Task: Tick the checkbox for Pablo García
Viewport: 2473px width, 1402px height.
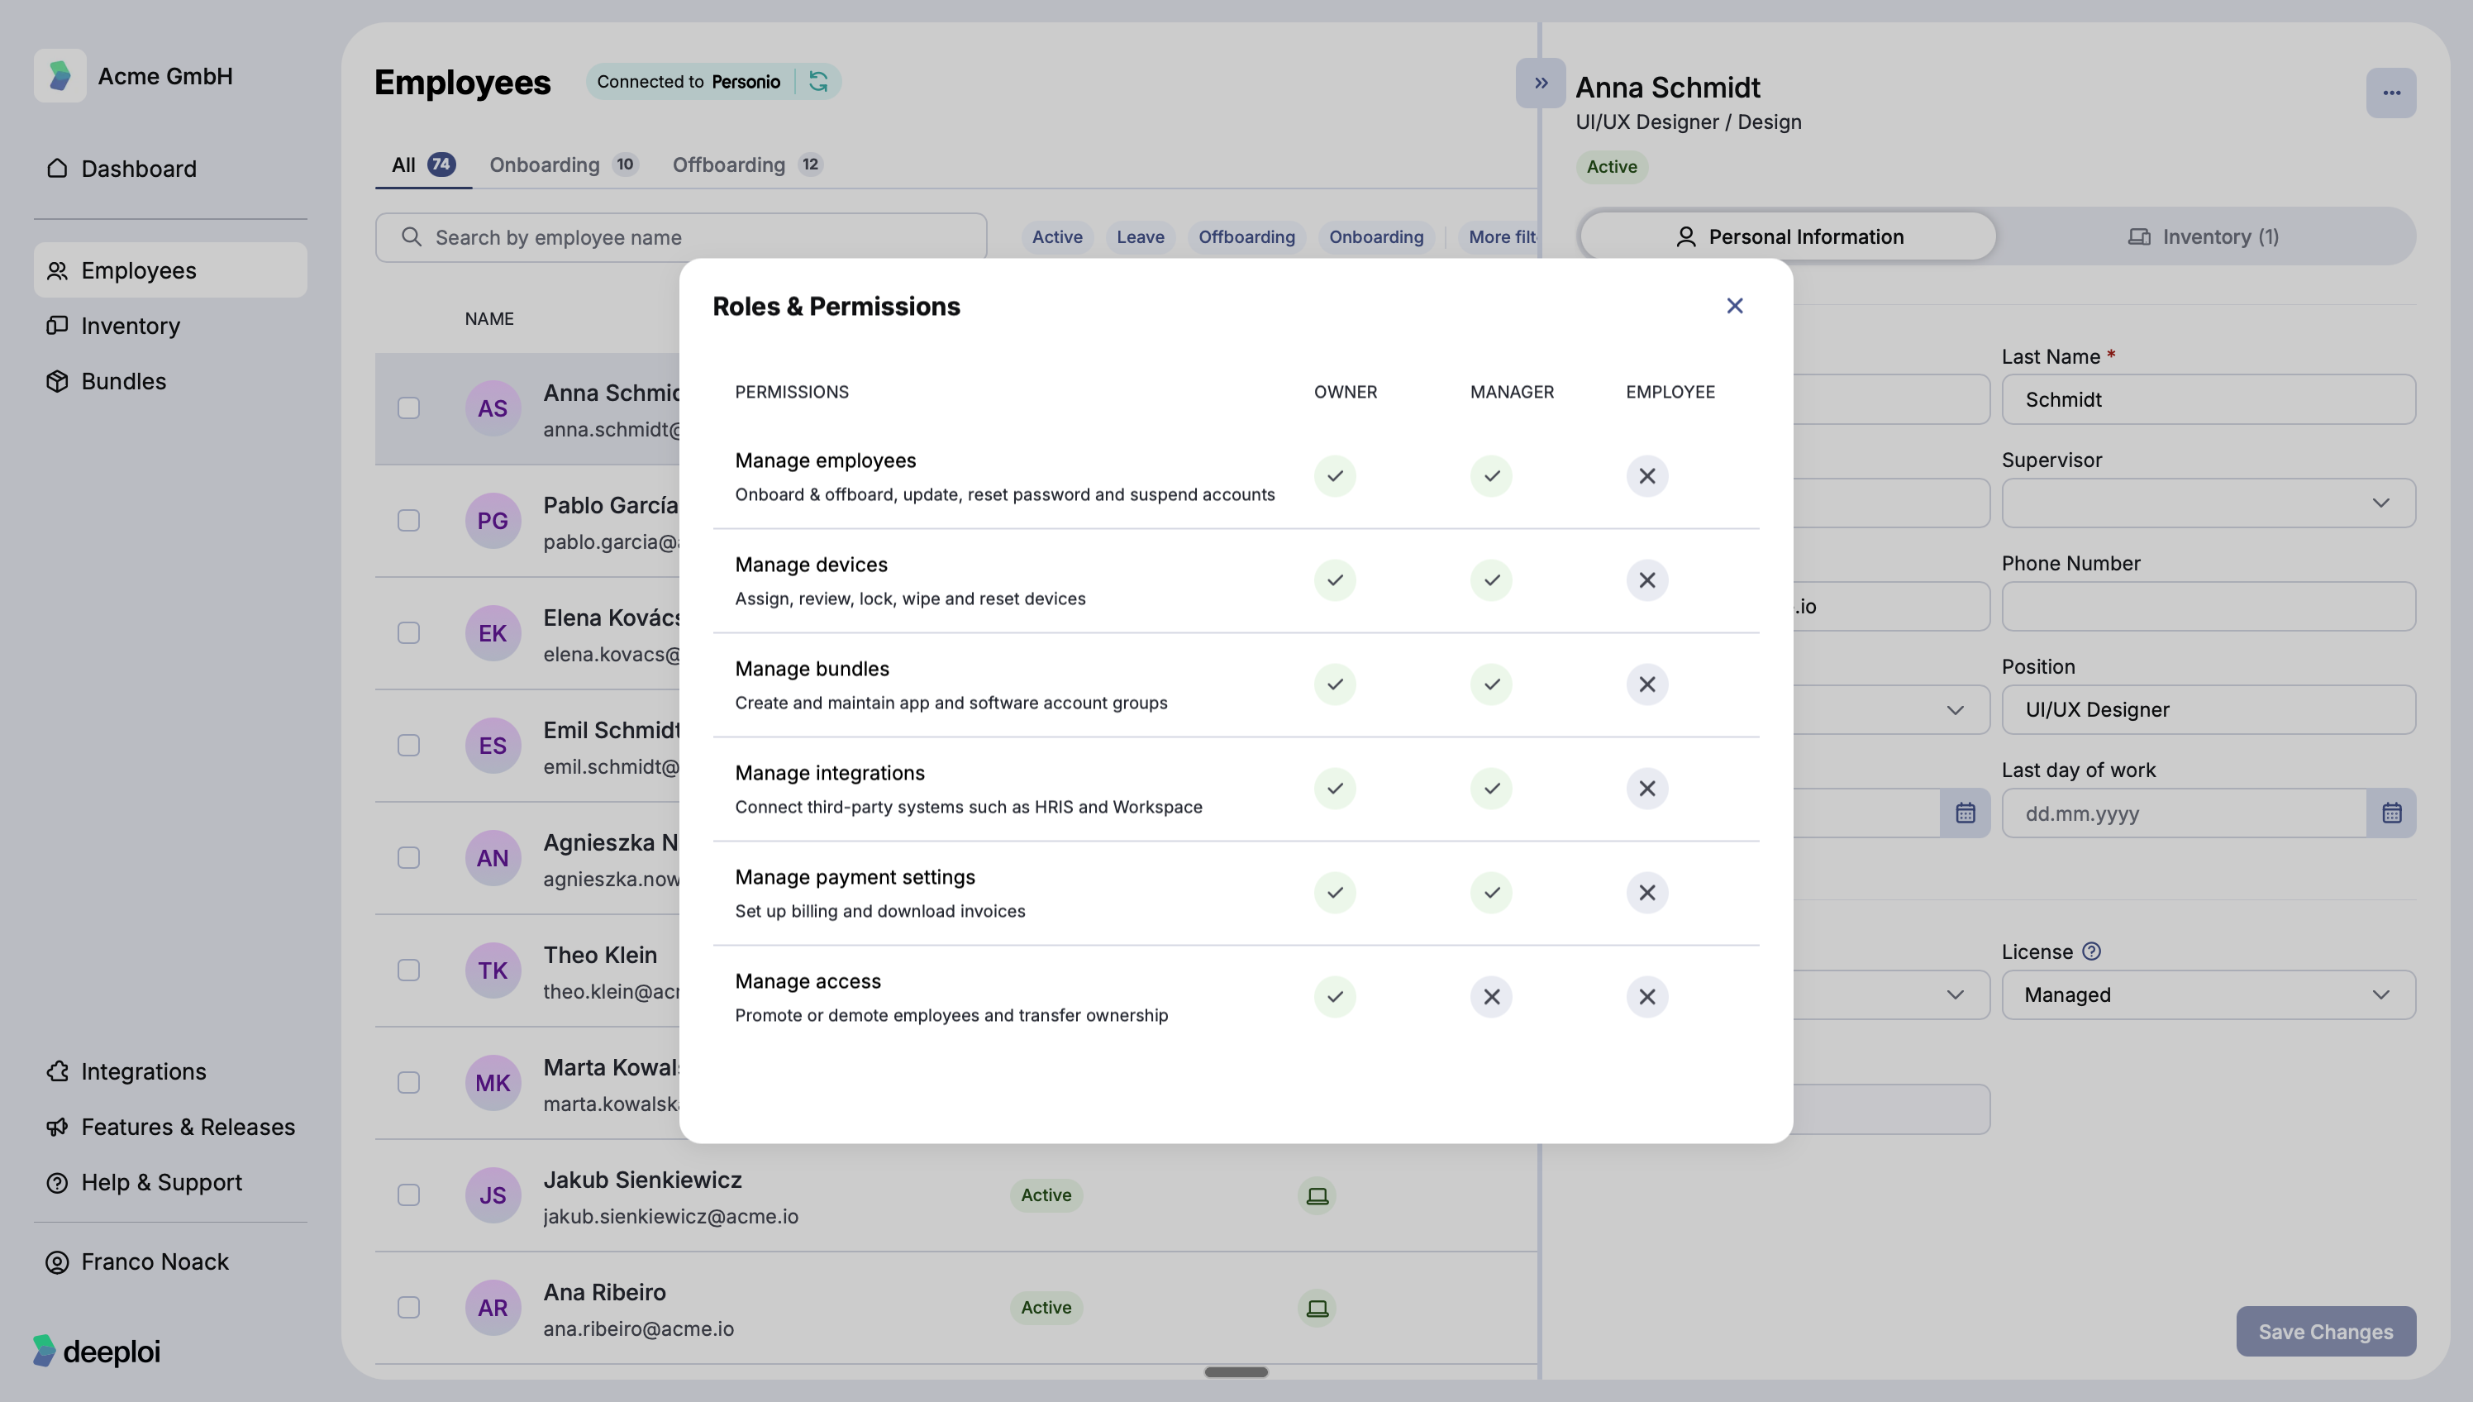Action: pyautogui.click(x=408, y=521)
